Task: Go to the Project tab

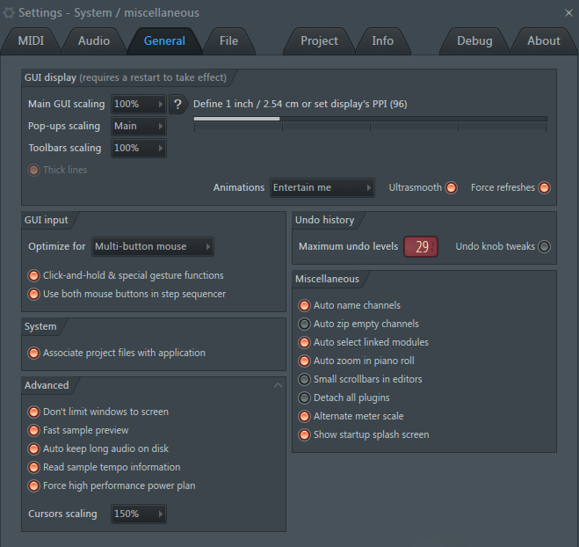Action: tap(319, 40)
